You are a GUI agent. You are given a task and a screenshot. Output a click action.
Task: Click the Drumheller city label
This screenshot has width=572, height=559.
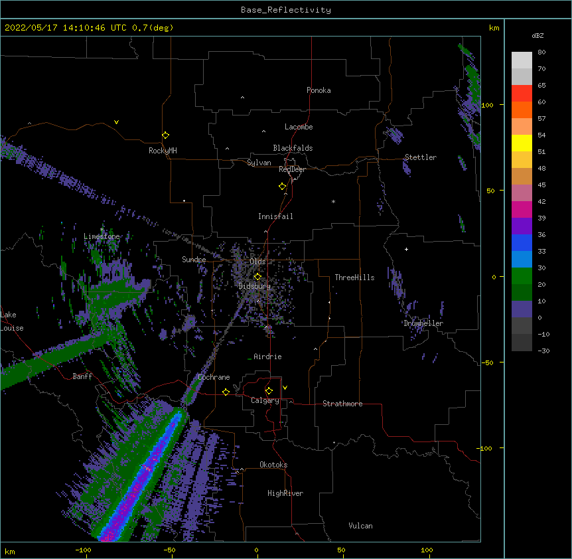click(x=423, y=323)
